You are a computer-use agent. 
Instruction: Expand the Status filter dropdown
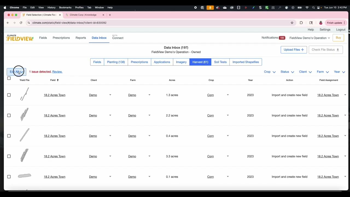point(287,72)
